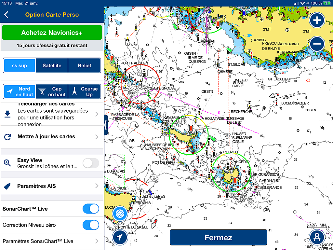Image resolution: width=333 pixels, height=250 pixels.
Task: Disable Correction Niveau zéro switch
Action: 91,225
